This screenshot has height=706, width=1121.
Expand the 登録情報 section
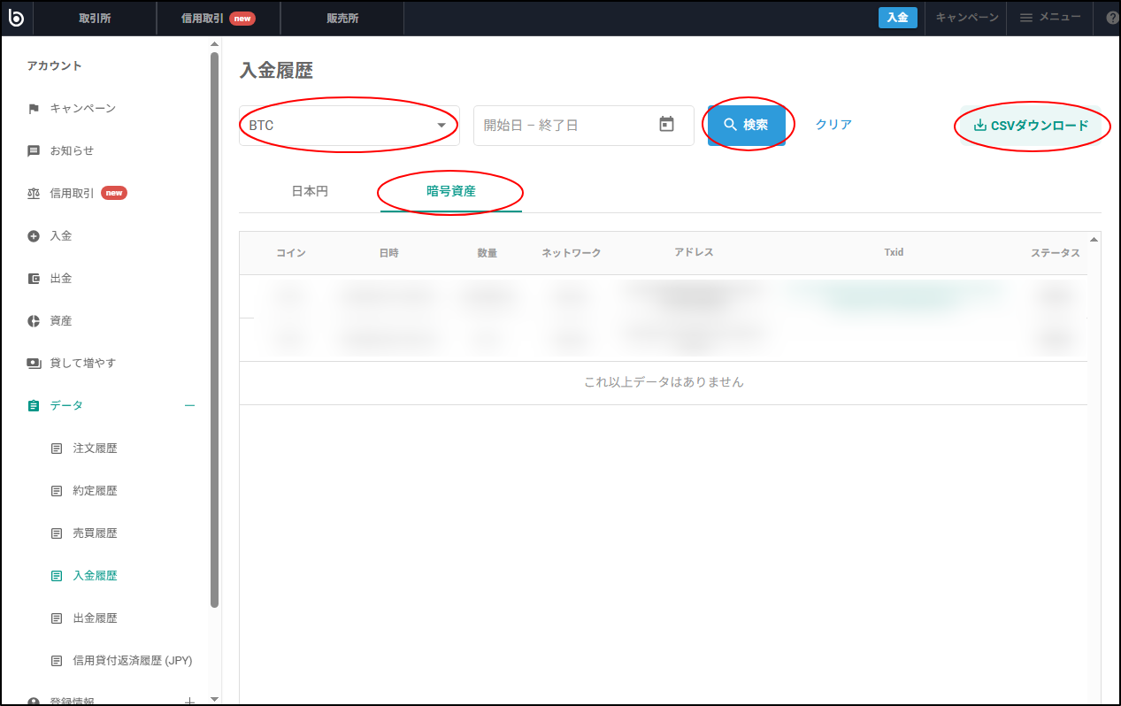click(x=188, y=700)
